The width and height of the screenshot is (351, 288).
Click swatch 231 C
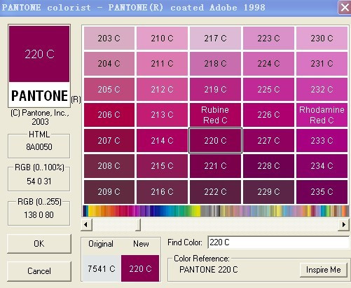(x=322, y=64)
